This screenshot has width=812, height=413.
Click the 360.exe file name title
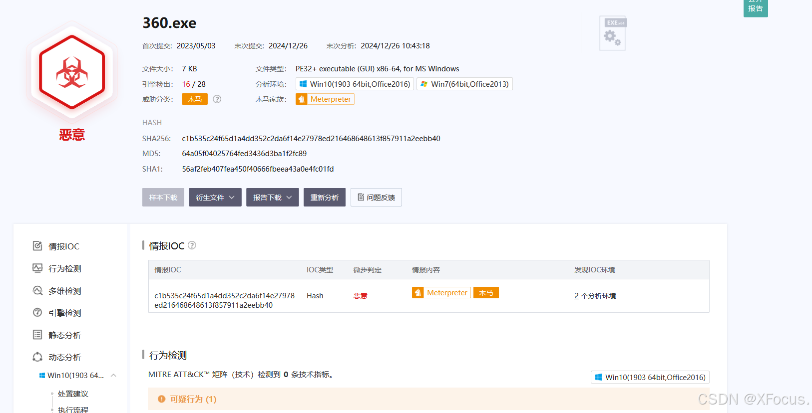(x=169, y=23)
